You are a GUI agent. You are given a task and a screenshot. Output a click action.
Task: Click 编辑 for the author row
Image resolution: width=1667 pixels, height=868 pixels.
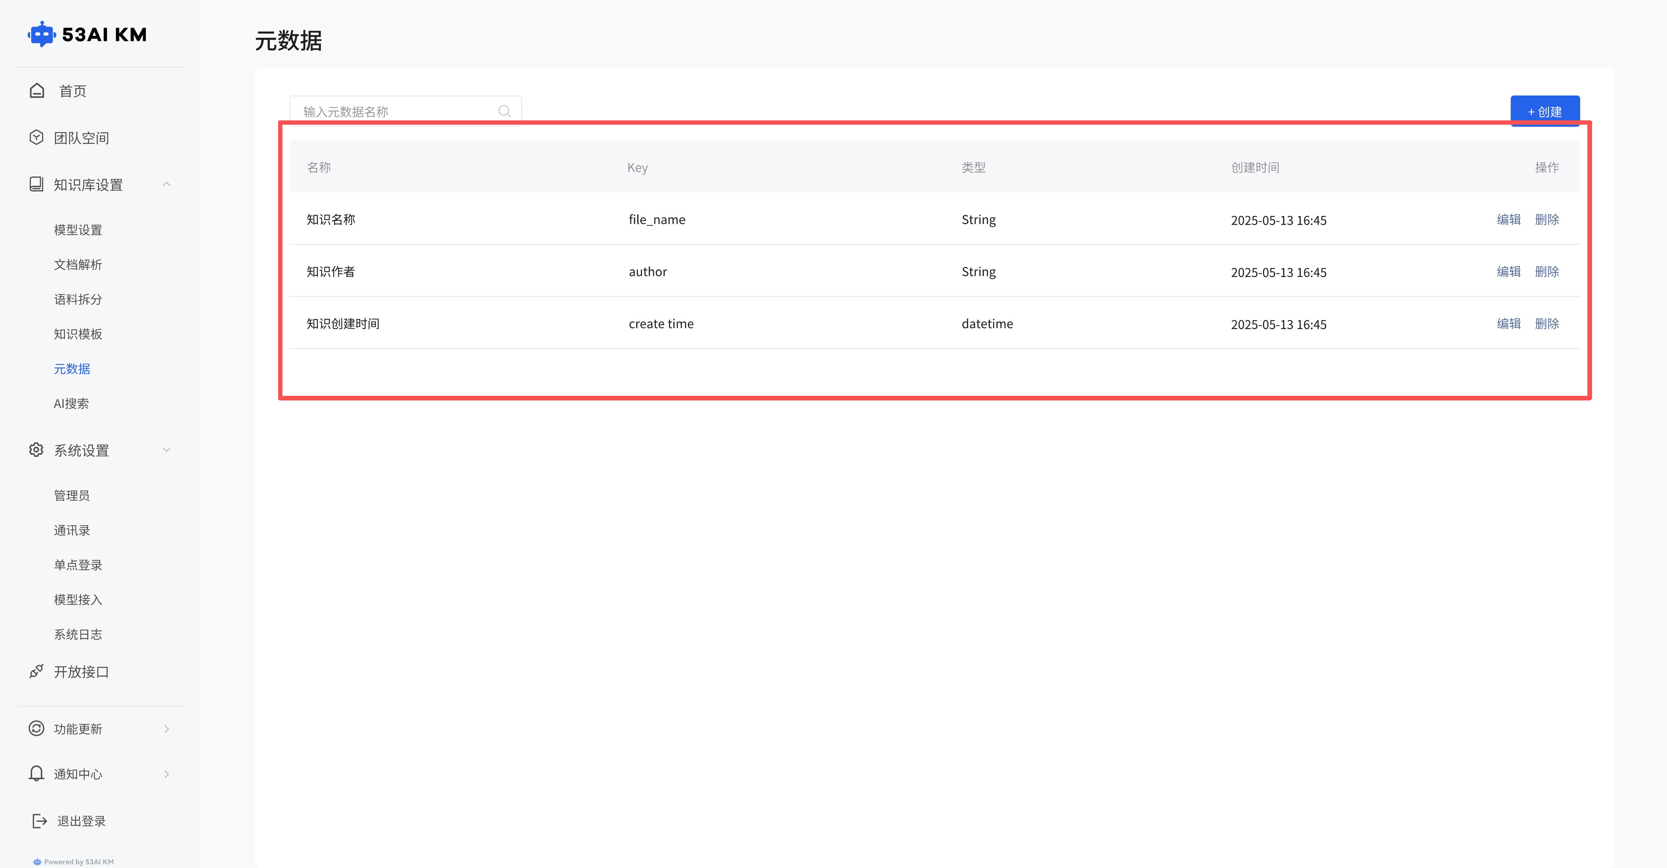[x=1508, y=272]
